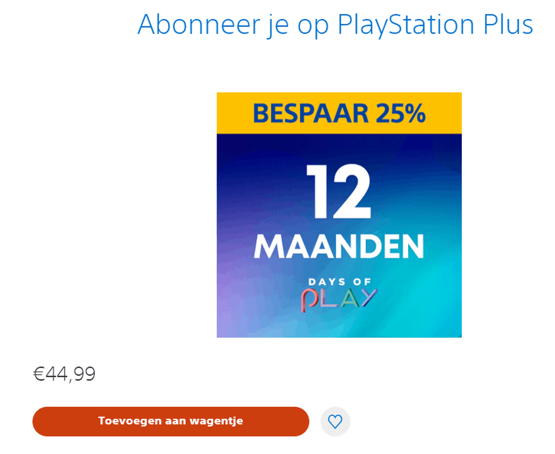This screenshot has height=454, width=555.
Task: Click the DAYS OF text above PLAY
Action: 339,282
